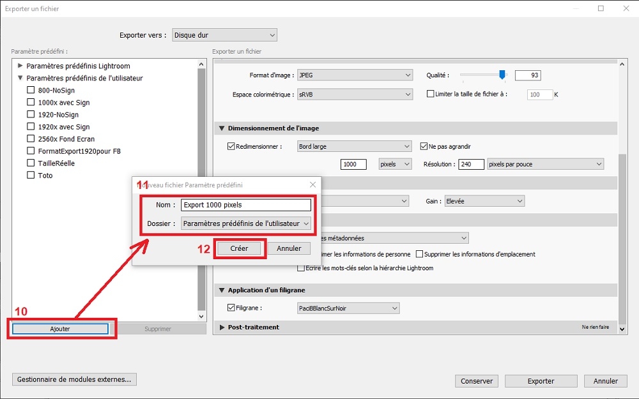
Task: Open the Format d'image JPEG dropdown
Action: click(355, 75)
